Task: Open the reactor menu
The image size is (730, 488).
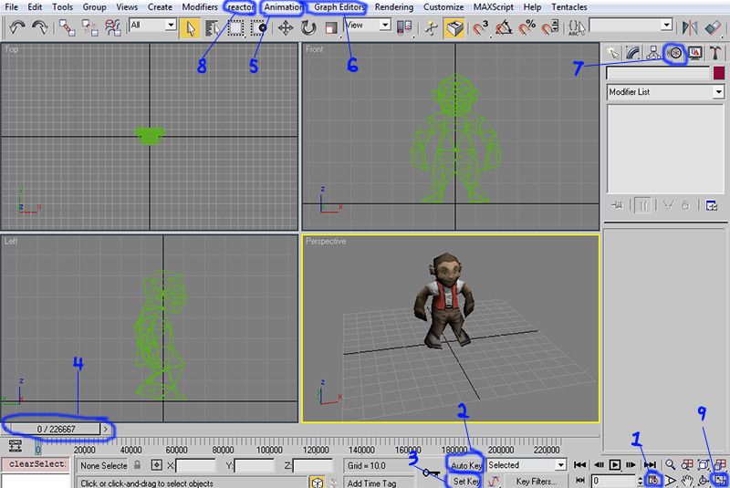Action: (241, 7)
